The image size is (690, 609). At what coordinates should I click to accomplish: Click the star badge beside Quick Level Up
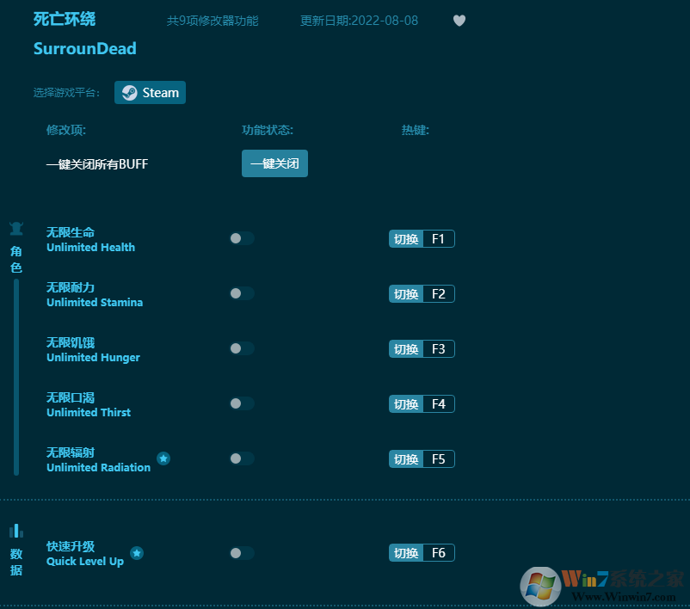click(138, 553)
